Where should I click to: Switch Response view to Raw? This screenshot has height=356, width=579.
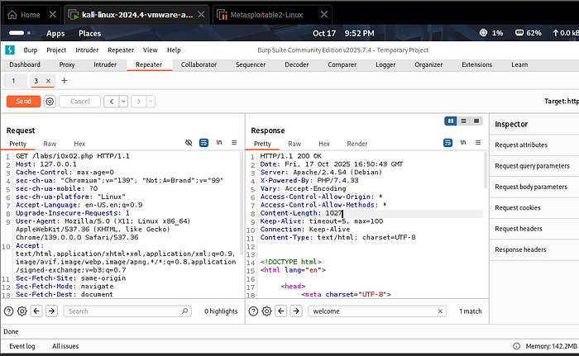(294, 144)
